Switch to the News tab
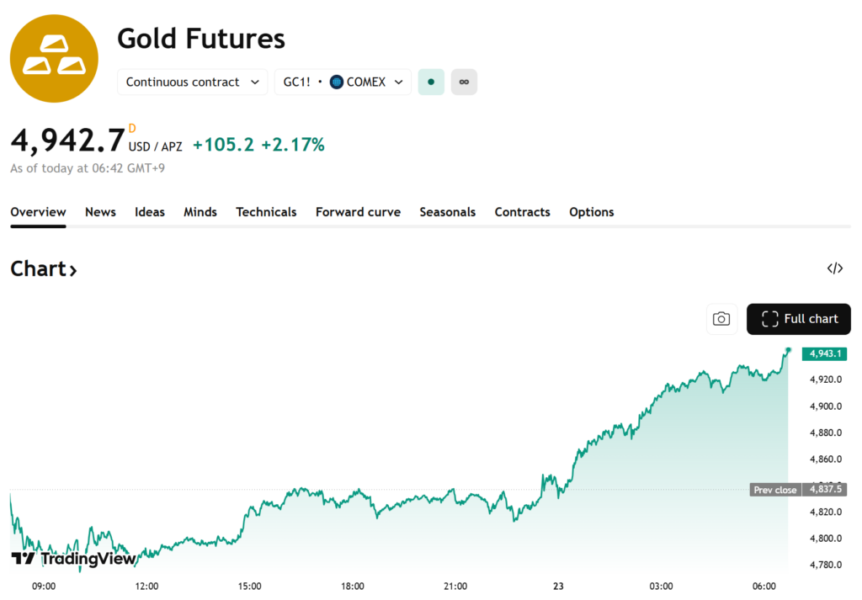This screenshot has height=600, width=862. (100, 212)
